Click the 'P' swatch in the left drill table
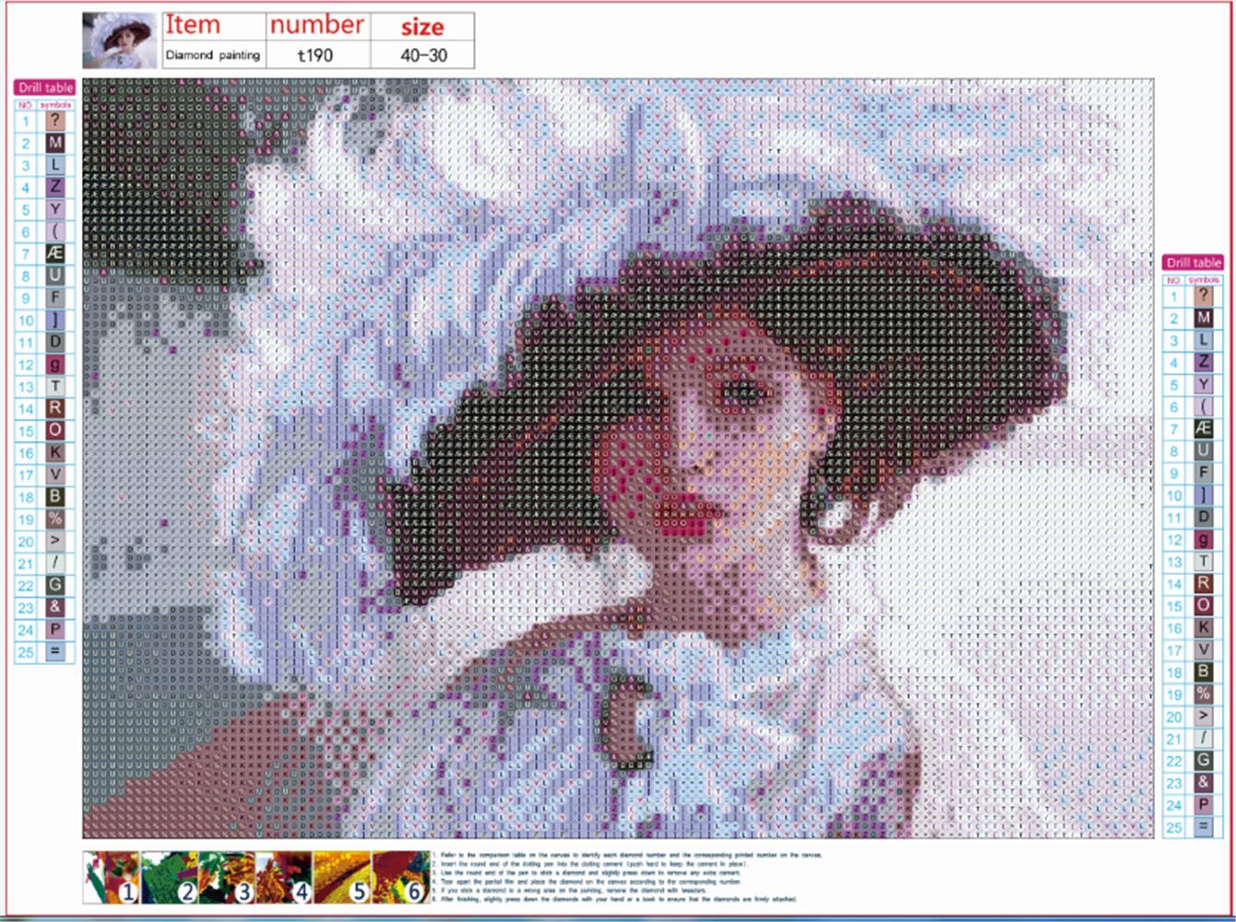Viewport: 1236px width, 922px height. point(56,629)
